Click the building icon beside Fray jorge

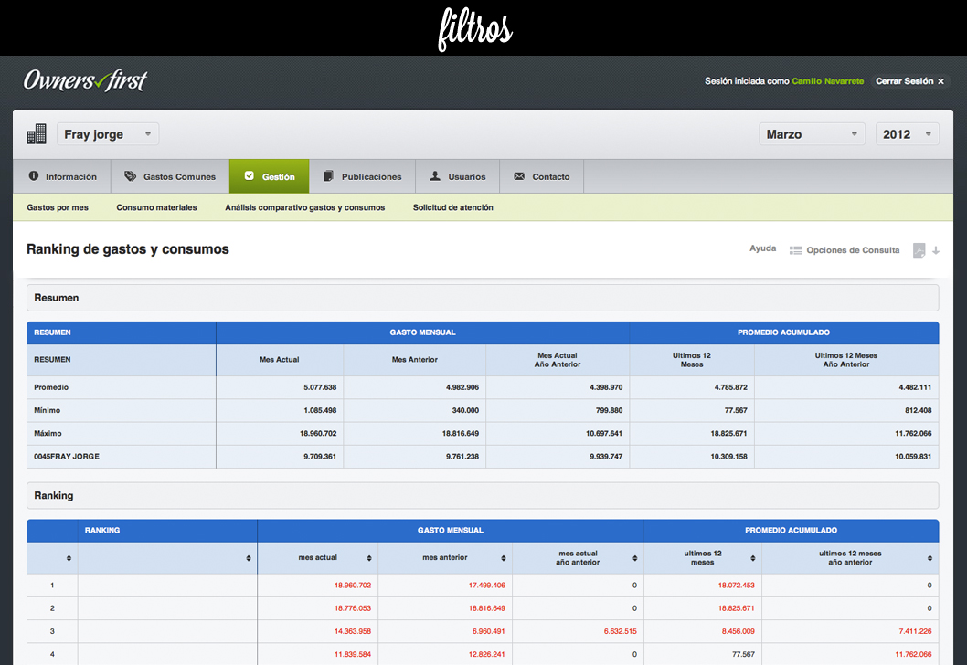[37, 133]
